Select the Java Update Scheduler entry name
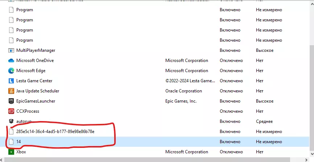 [38, 91]
